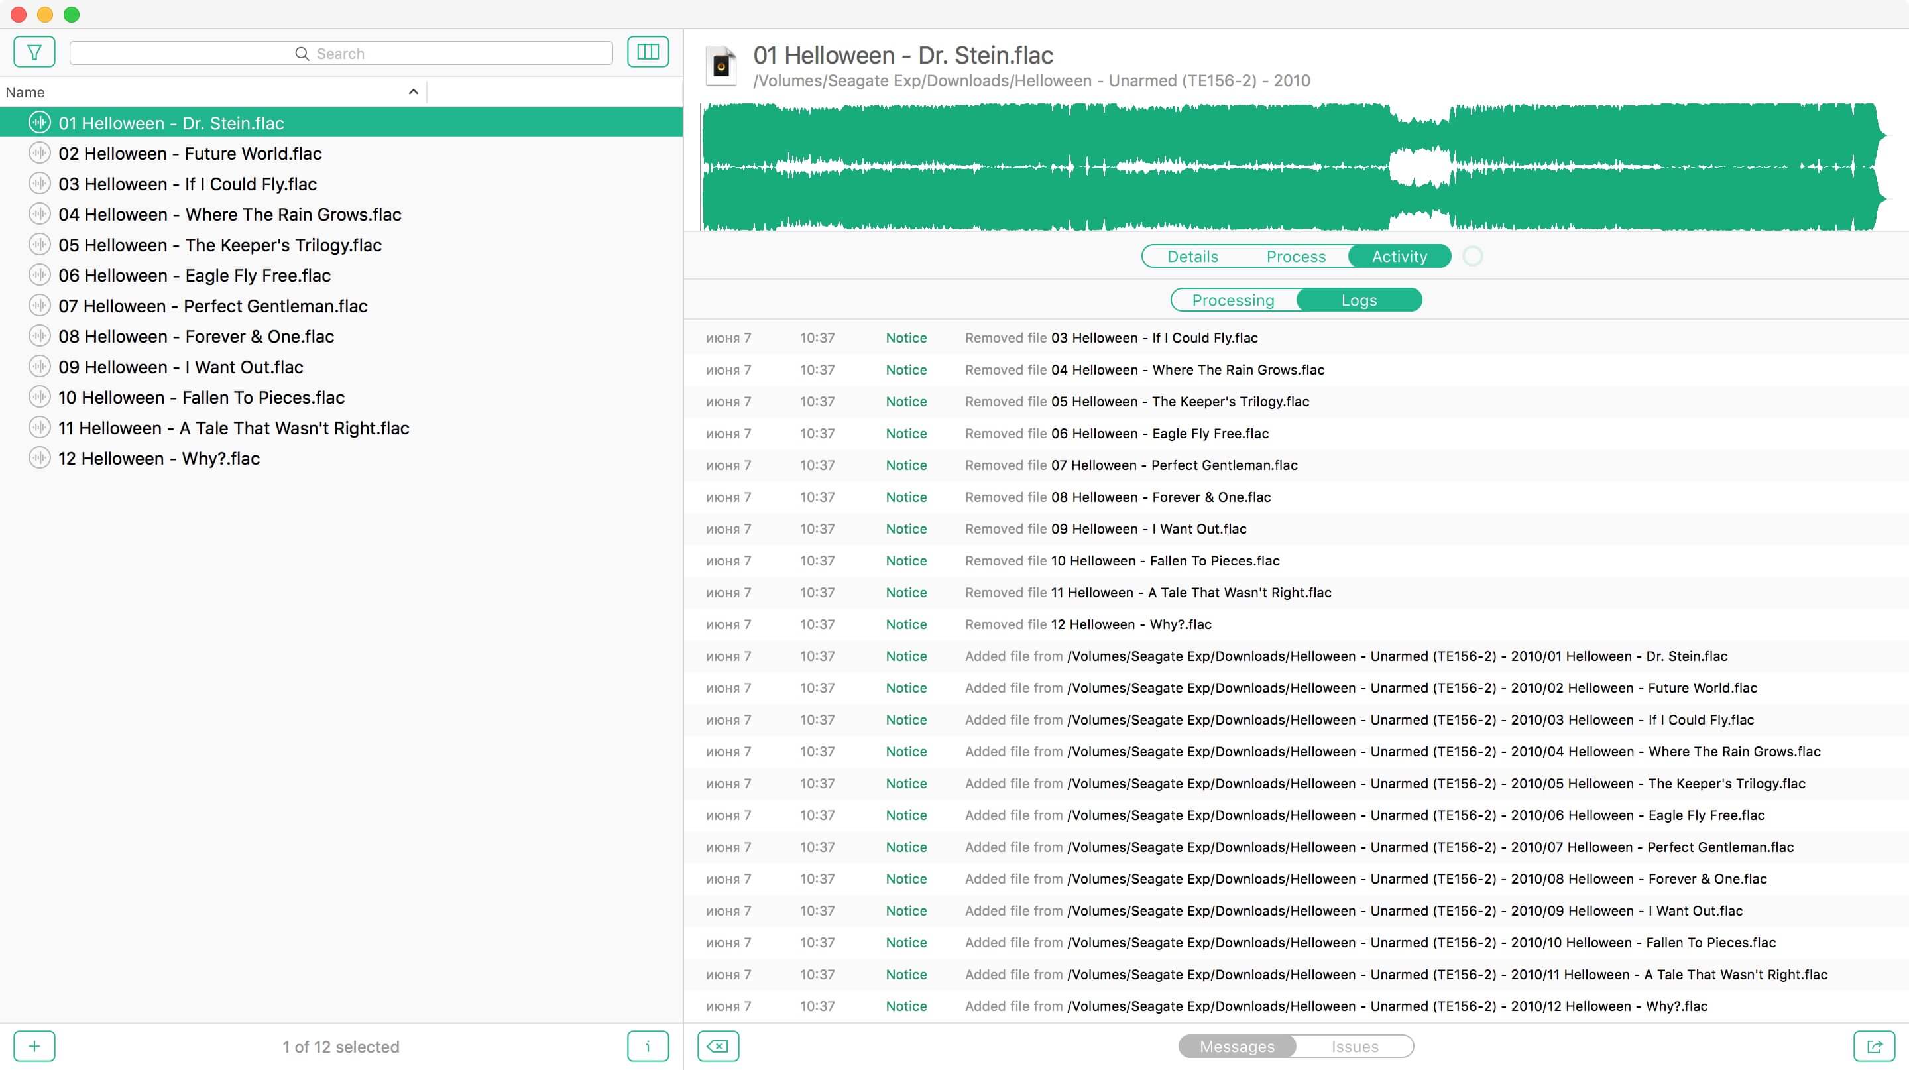
Task: Open the info button in the bottom bar
Action: coord(648,1046)
